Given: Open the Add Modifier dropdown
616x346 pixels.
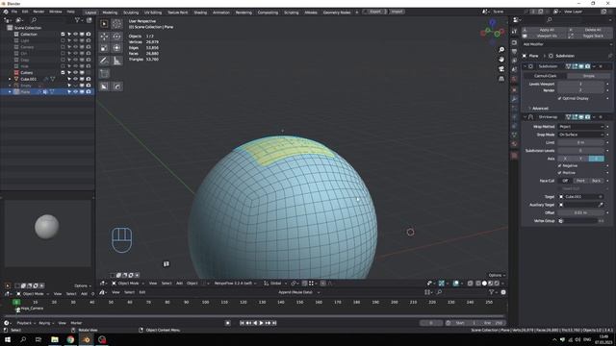Looking at the screenshot, I should point(566,44).
